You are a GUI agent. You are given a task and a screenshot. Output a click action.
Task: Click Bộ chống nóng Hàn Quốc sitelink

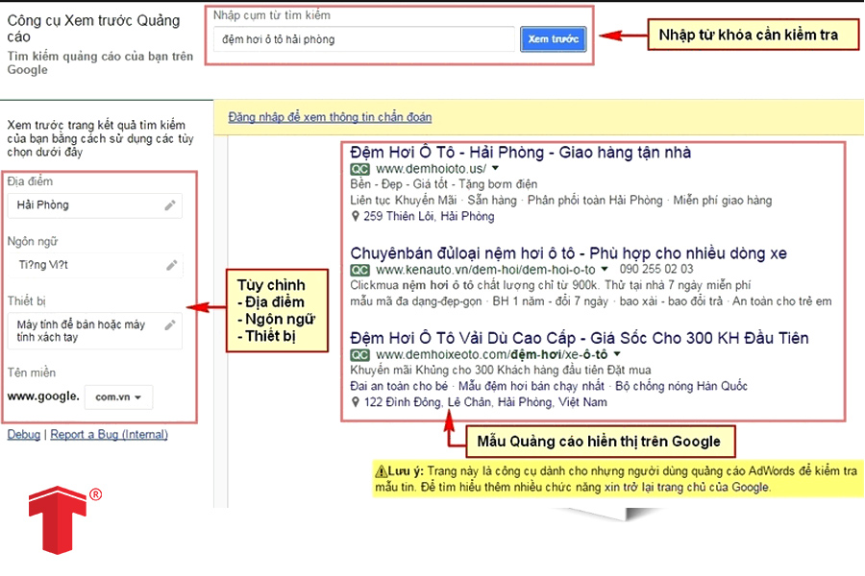point(681,386)
